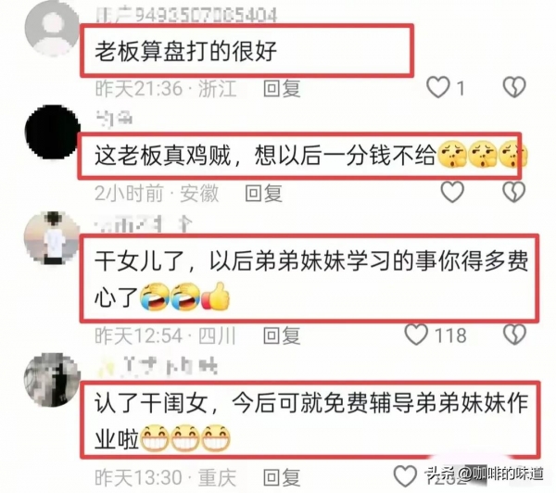
Task: Like the 重庆 user's comment
Action: coord(405,476)
